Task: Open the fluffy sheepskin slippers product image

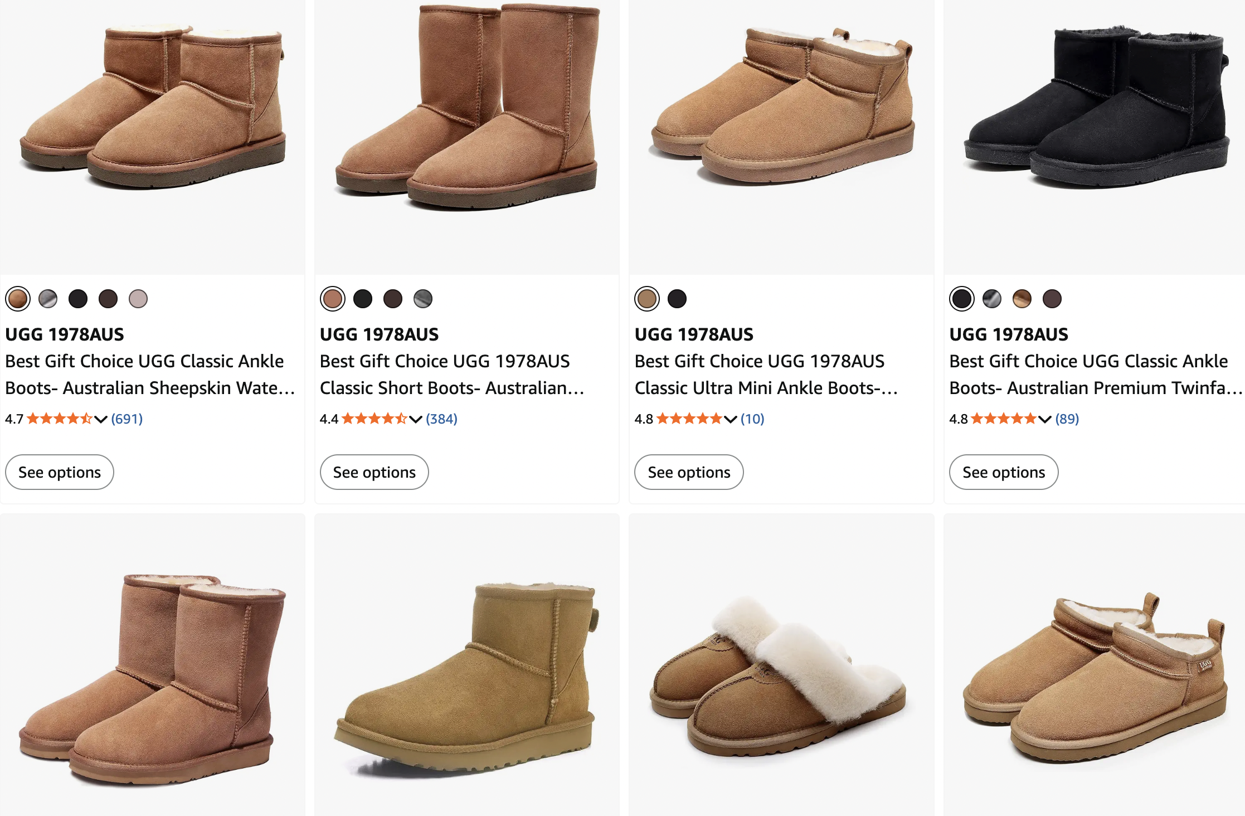Action: click(x=780, y=674)
